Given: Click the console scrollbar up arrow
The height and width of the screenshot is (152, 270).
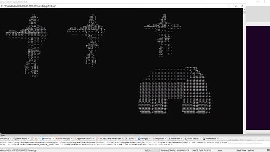Looking at the screenshot, I should click(244, 10).
